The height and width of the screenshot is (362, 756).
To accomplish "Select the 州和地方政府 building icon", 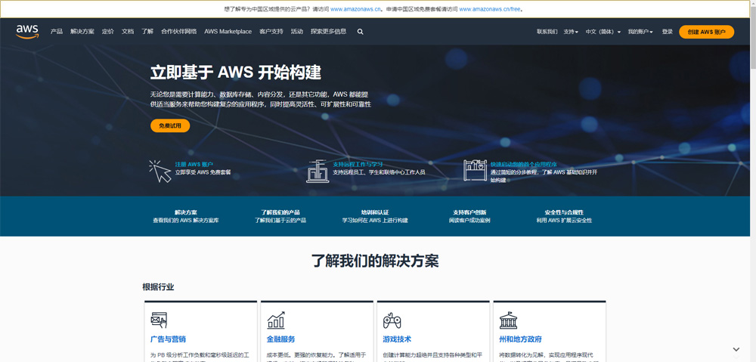I will 508,320.
